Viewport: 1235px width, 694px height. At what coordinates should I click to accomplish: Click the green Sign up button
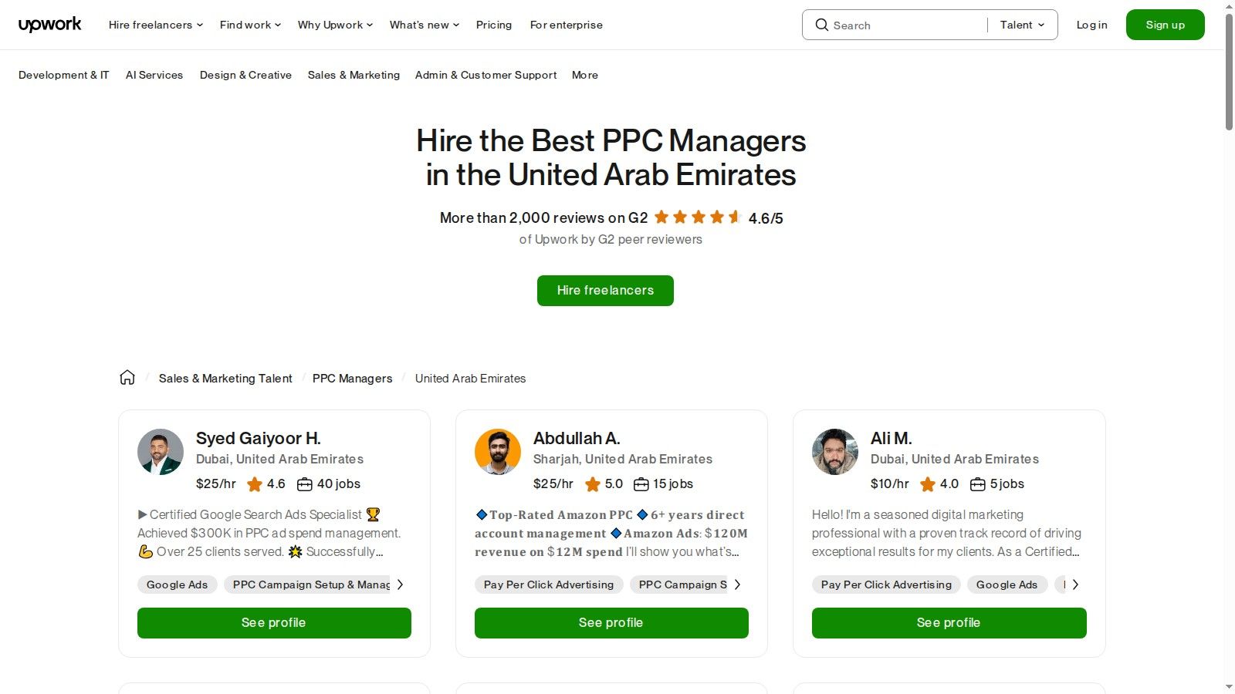1165,24
